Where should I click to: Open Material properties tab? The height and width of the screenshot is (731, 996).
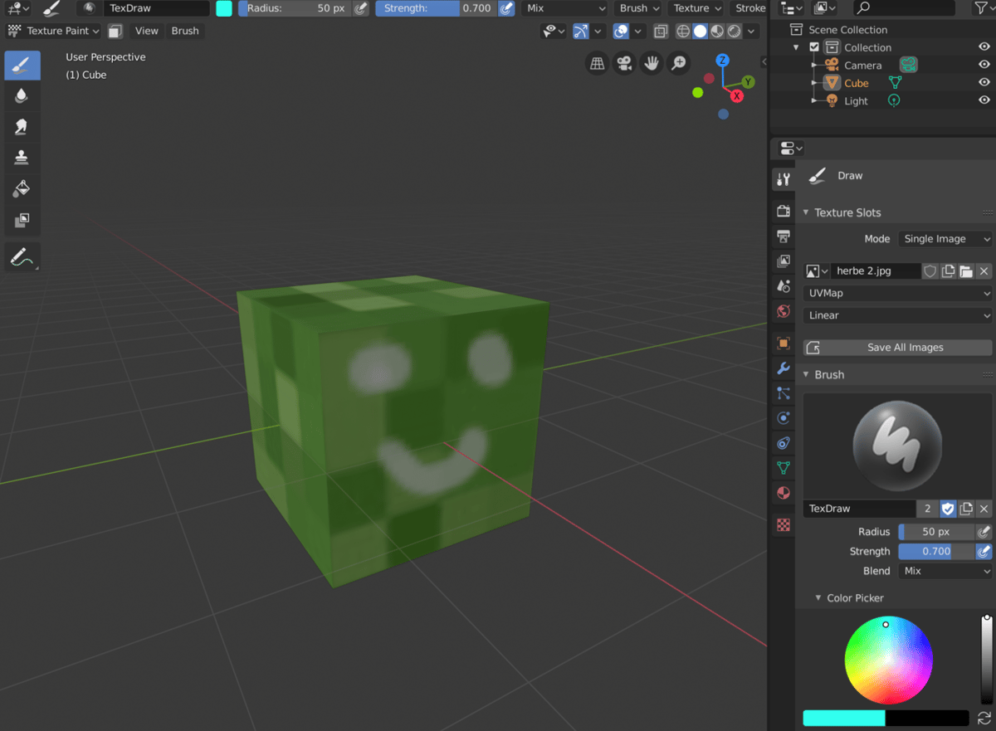(x=783, y=493)
